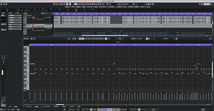214x111 pixels.
Task: Toggle Snap on in main toolbar
Action: tap(107, 4)
